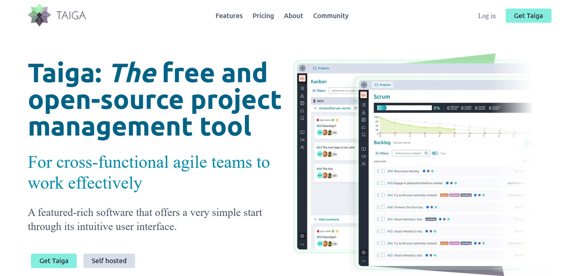Open the Backlog list icon in Kanban sidebar

coord(302,88)
